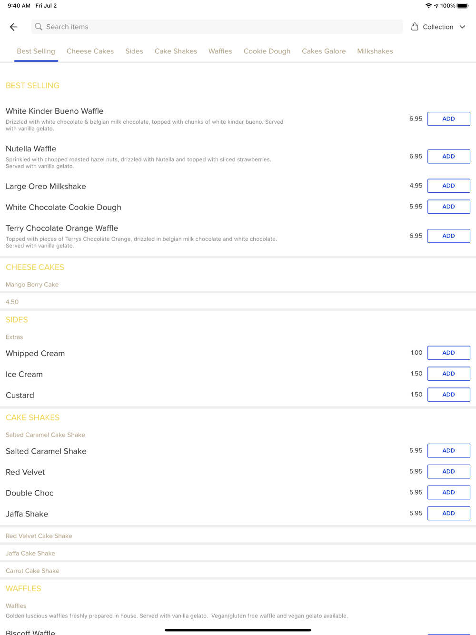Add White Kinder Bueno Waffle

pyautogui.click(x=448, y=119)
